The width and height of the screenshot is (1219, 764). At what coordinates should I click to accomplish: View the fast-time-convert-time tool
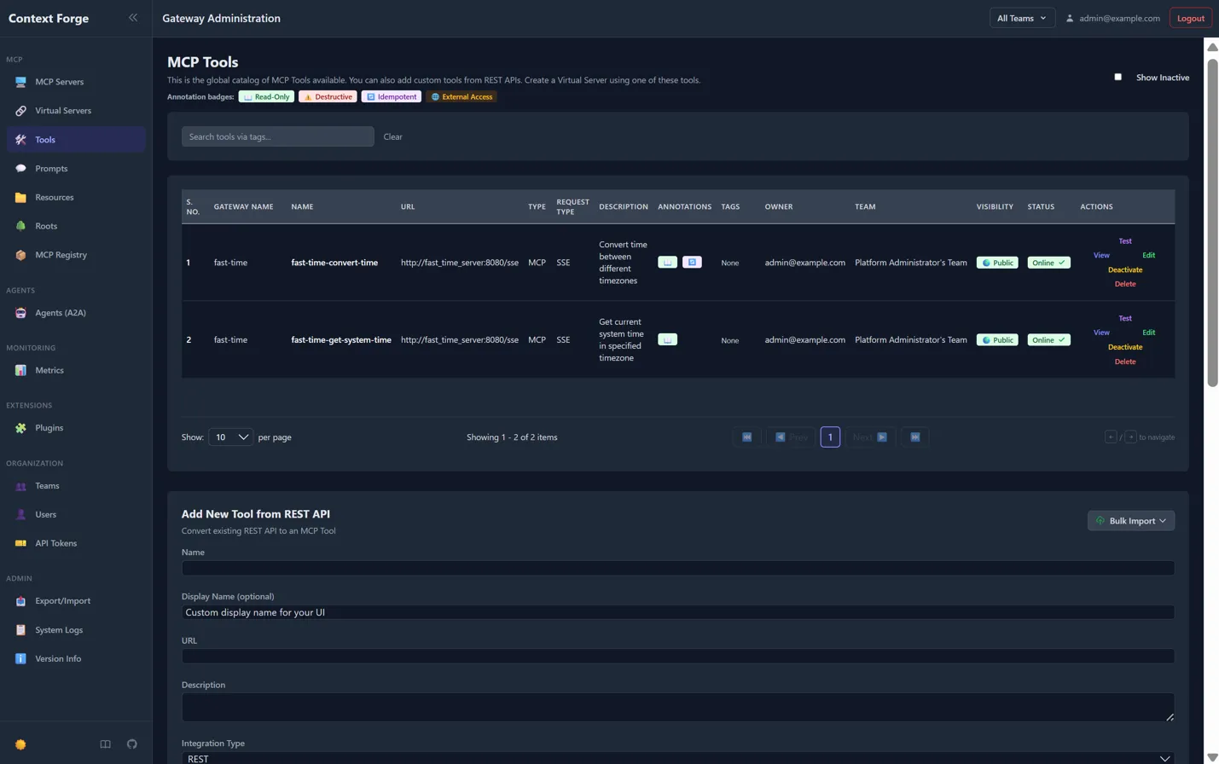(x=1101, y=255)
